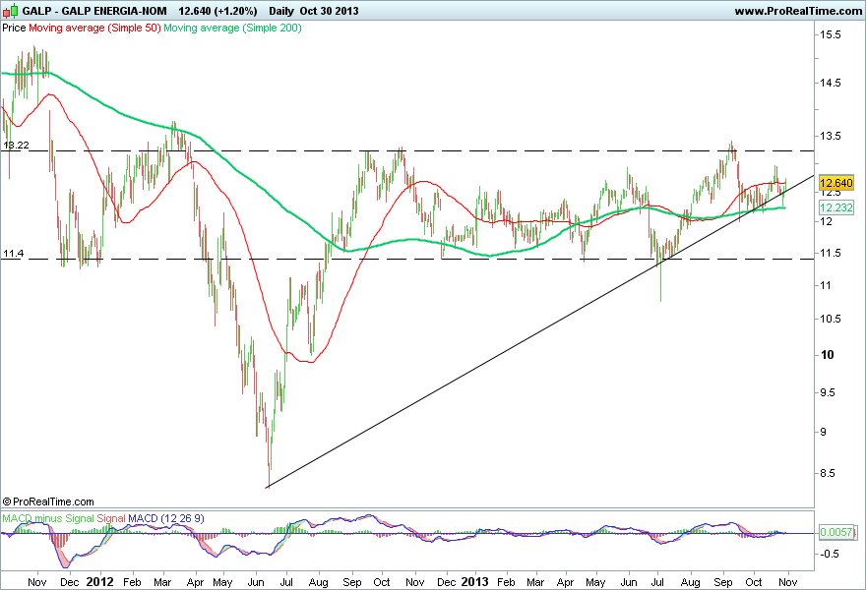Click the 13.22 resistance line label
This screenshot has height=590, width=866.
pos(16,146)
